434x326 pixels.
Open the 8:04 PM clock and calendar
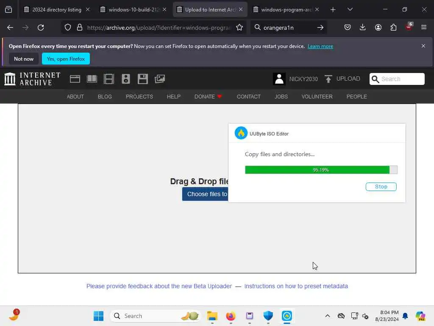click(x=387, y=316)
